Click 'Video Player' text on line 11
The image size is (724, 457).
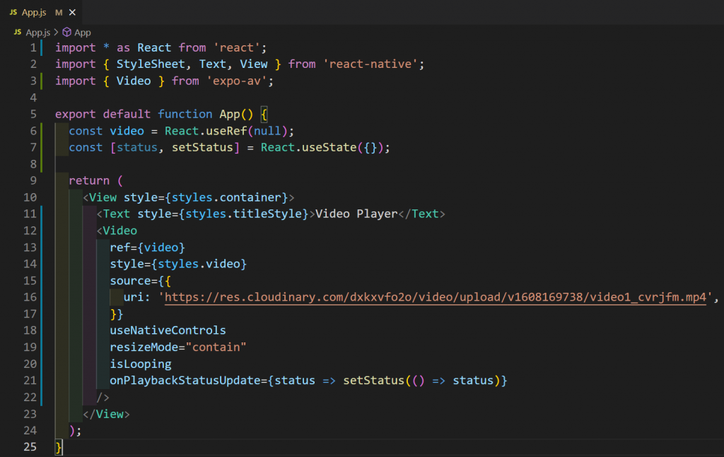(x=356, y=214)
